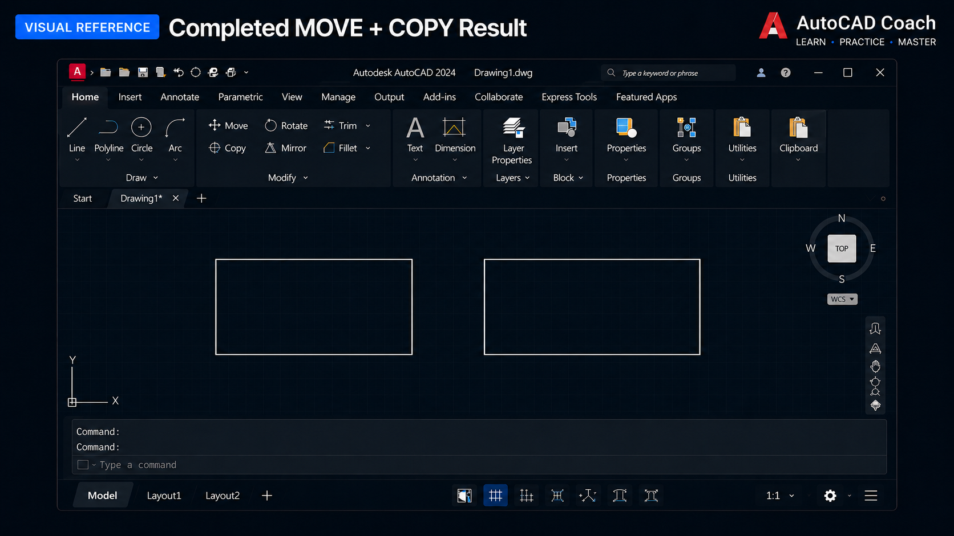The height and width of the screenshot is (536, 954).
Task: Add a new drawing tab
Action: pyautogui.click(x=201, y=198)
